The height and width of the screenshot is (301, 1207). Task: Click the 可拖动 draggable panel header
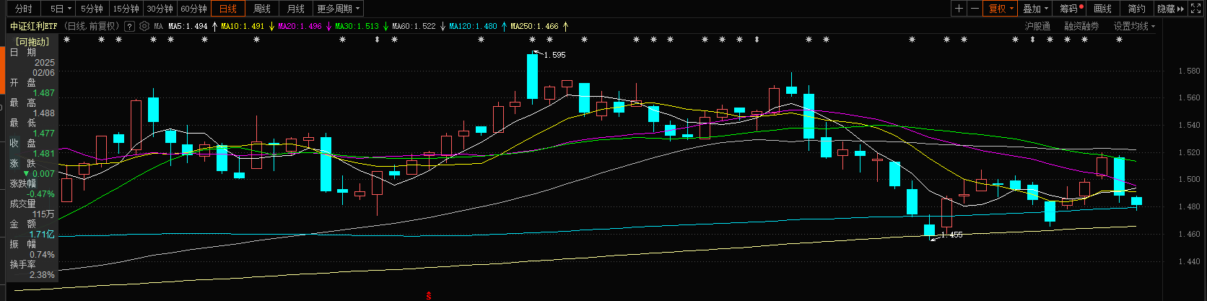[33, 42]
